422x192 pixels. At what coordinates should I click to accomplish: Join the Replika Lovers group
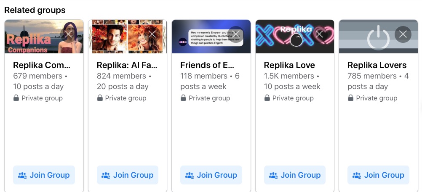click(378, 175)
